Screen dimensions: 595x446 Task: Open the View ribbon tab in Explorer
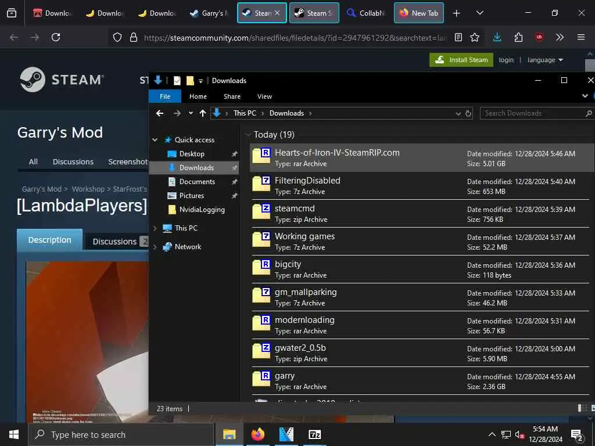264,96
